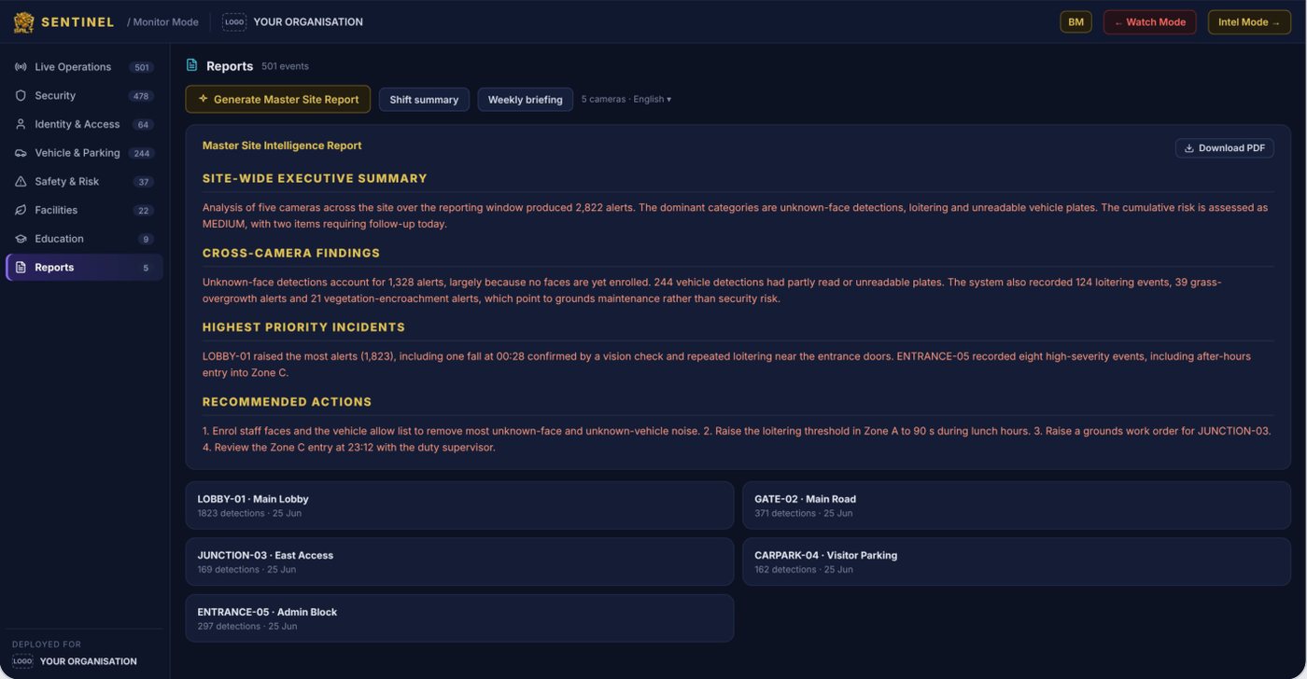Click the Vehicle & Parking car icon

[x=21, y=153]
